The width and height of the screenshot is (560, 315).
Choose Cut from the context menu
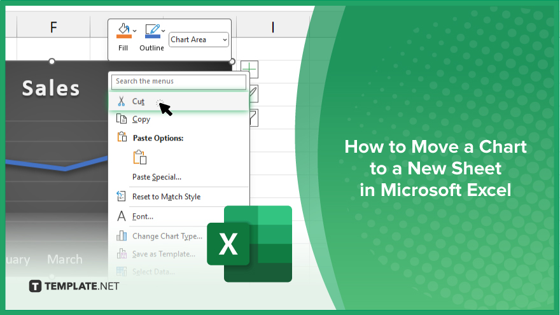point(179,101)
